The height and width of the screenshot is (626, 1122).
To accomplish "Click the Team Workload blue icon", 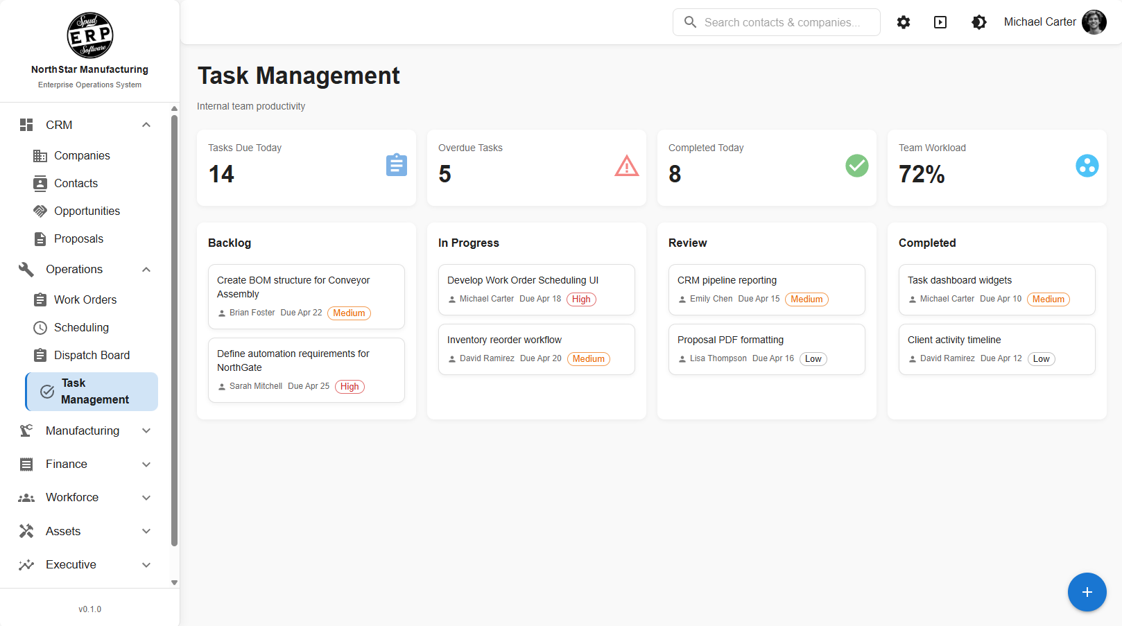I will (x=1087, y=166).
